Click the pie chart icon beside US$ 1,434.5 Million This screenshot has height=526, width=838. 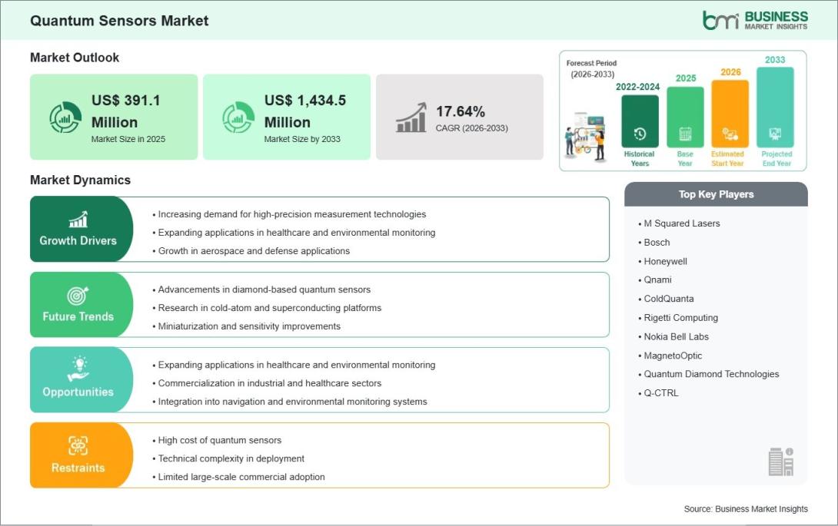point(238,117)
